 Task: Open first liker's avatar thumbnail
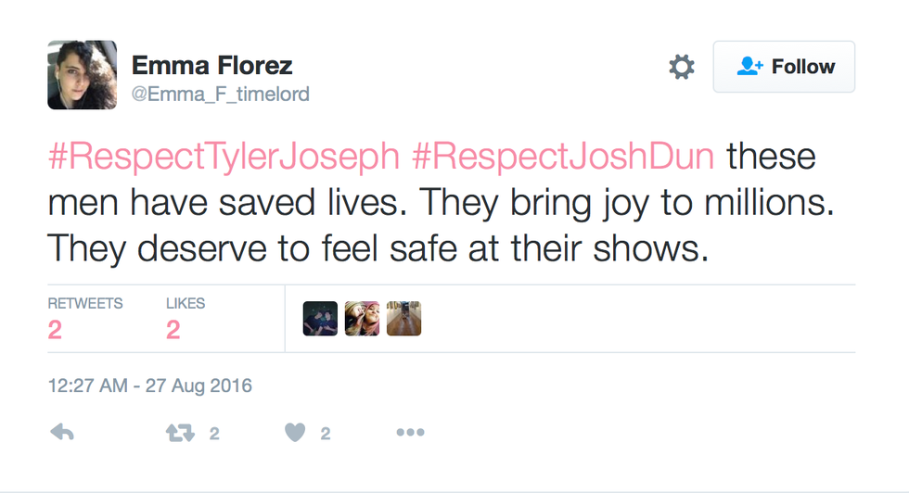point(320,319)
